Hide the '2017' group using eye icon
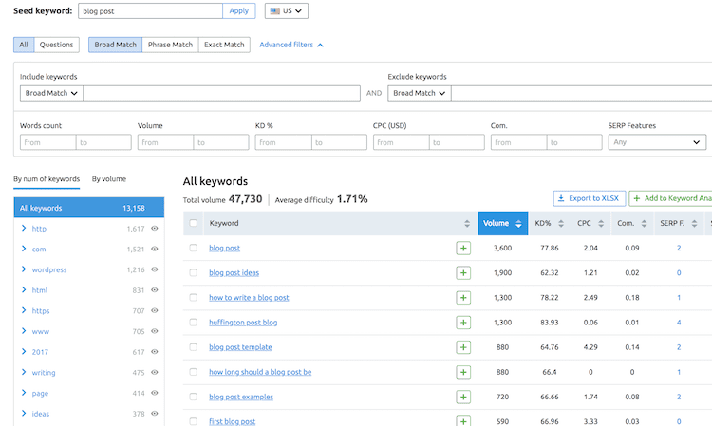This screenshot has width=712, height=426. [155, 352]
